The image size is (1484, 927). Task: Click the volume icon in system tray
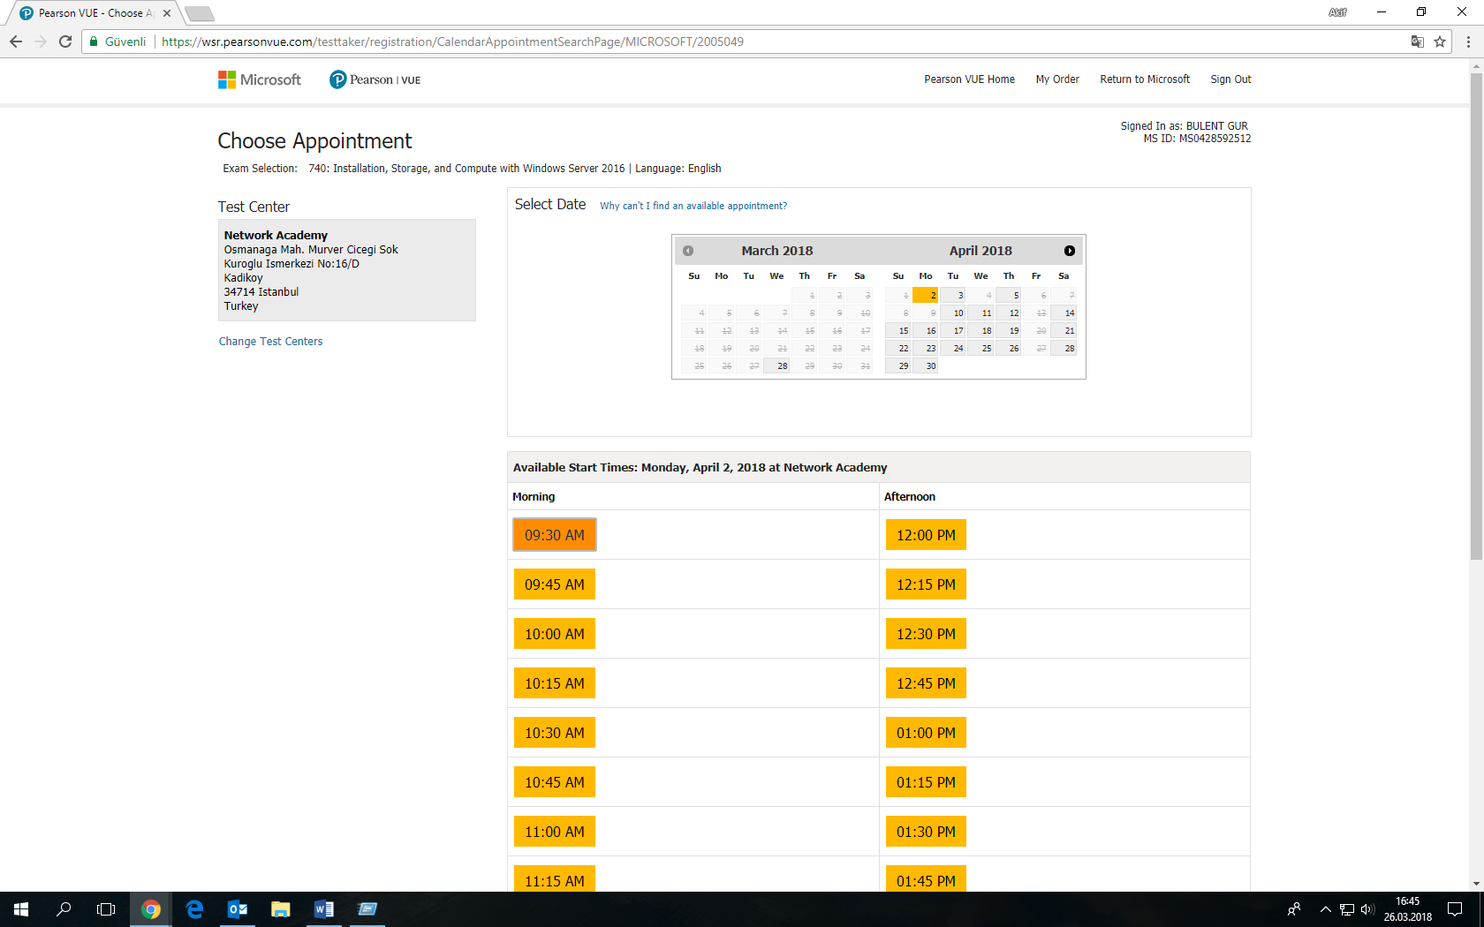pyautogui.click(x=1367, y=909)
